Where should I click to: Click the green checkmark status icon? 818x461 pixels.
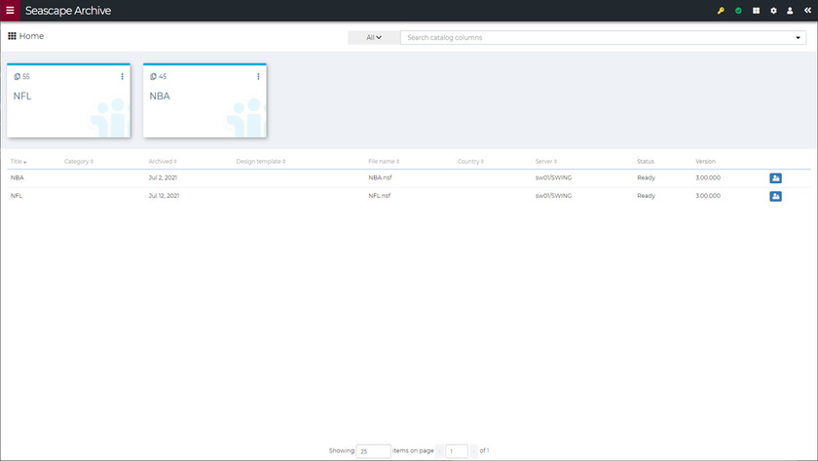point(738,11)
